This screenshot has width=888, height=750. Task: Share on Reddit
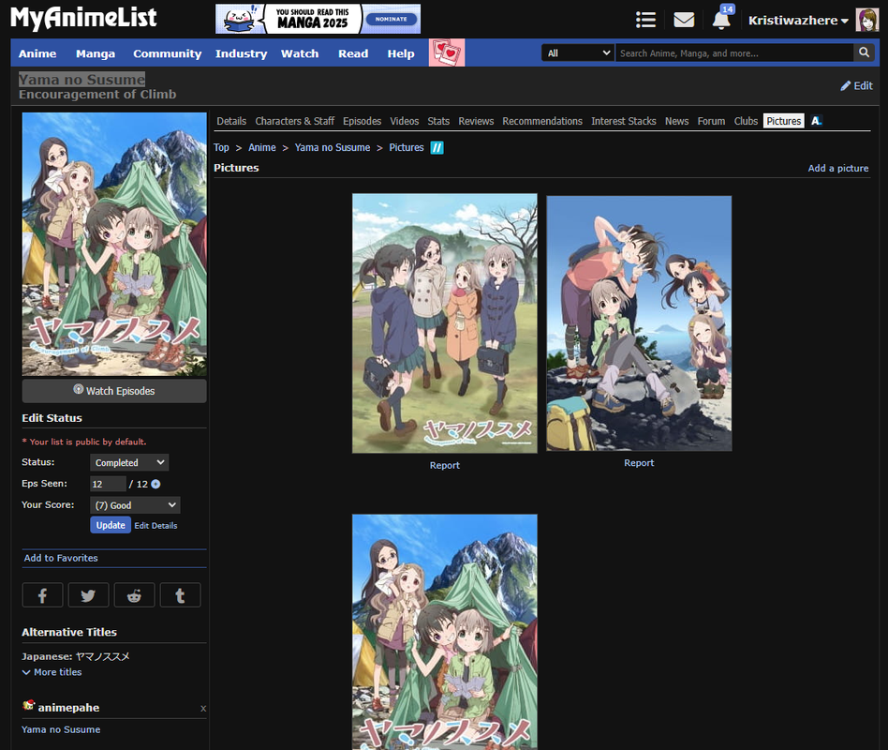[x=134, y=595]
